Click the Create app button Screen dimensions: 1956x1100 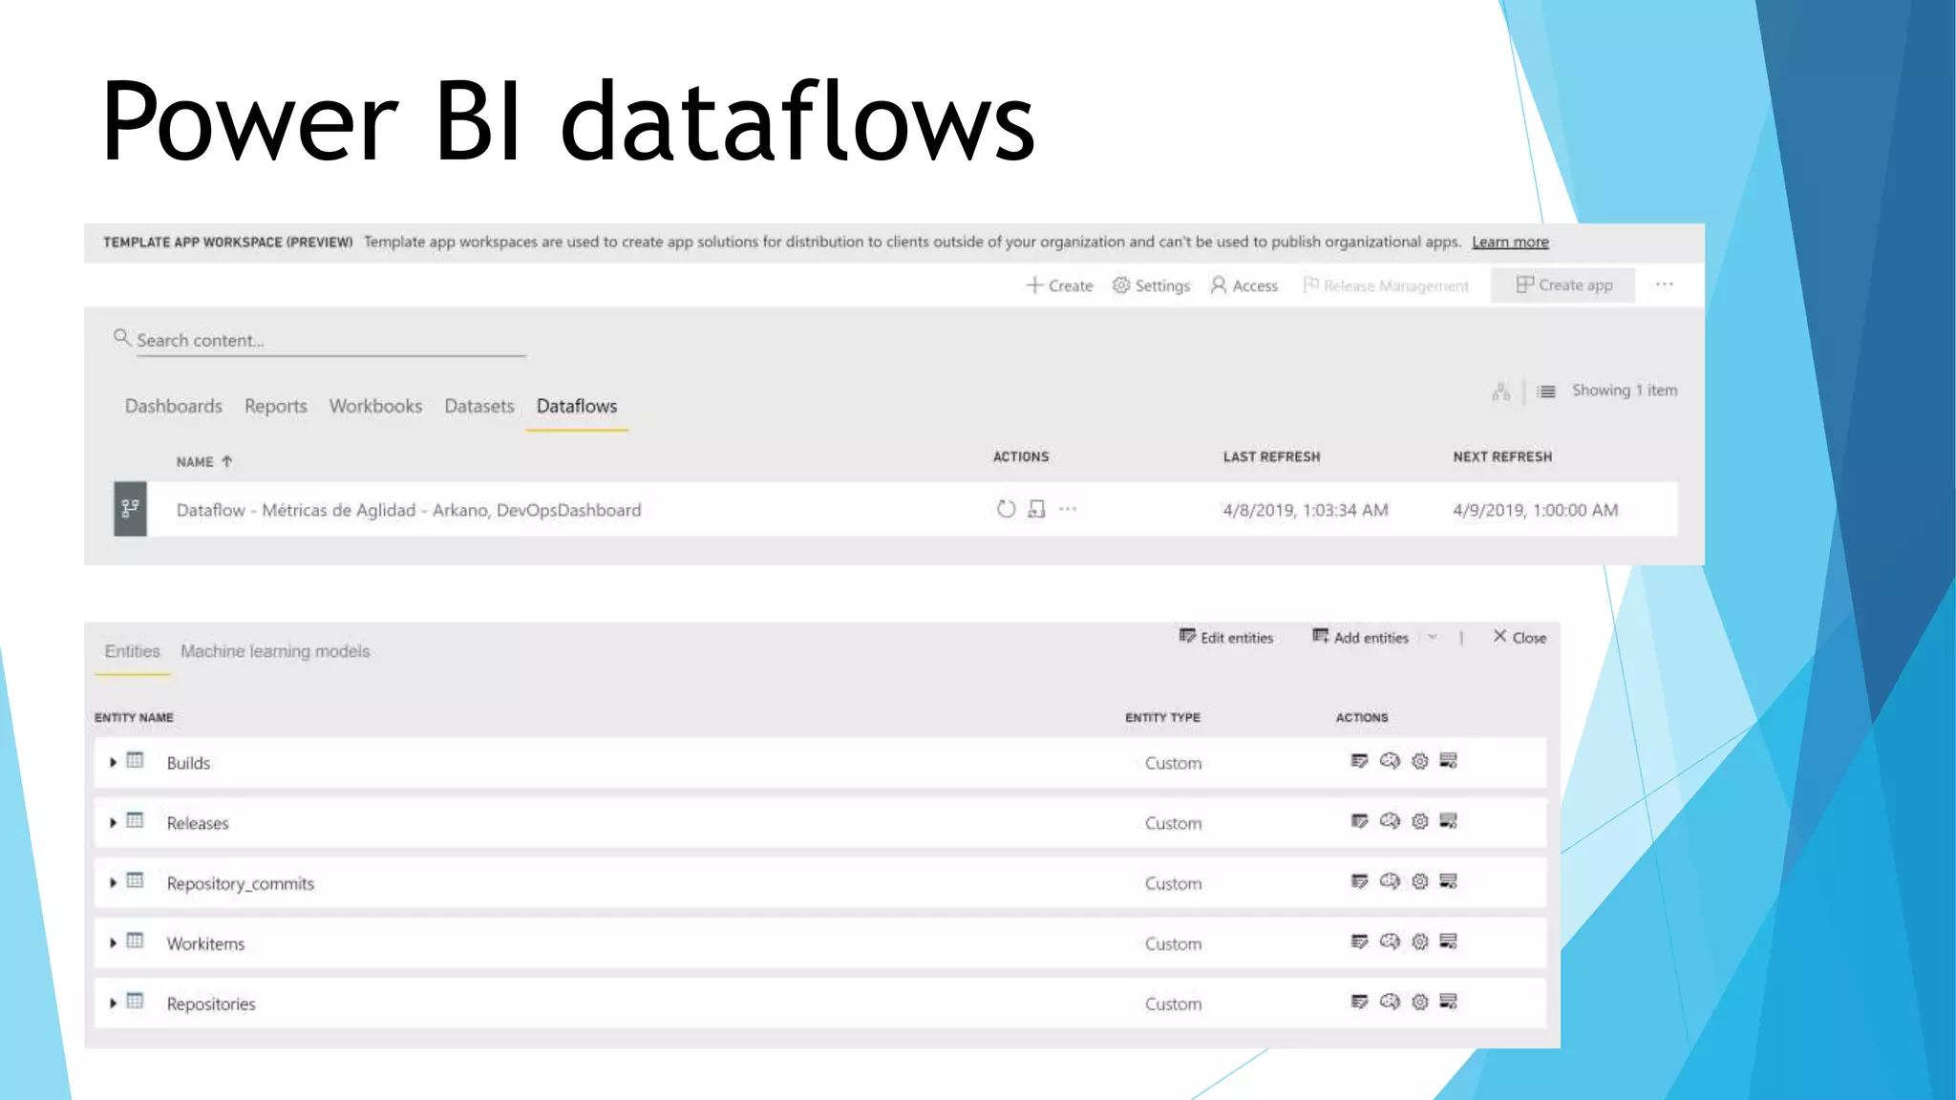point(1563,285)
